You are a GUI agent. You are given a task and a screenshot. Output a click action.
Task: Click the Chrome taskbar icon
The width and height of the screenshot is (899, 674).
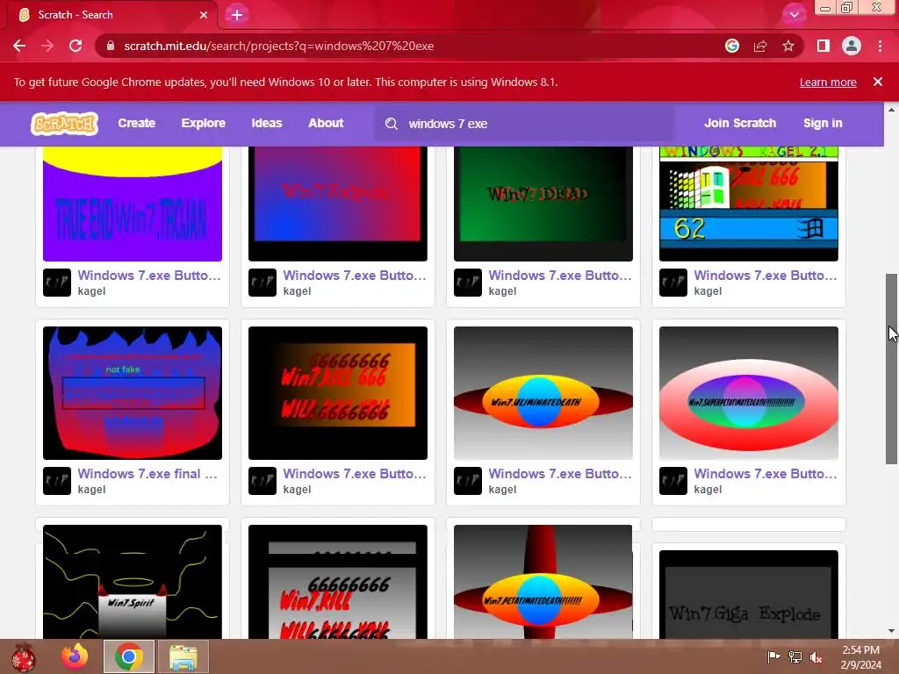point(128,656)
